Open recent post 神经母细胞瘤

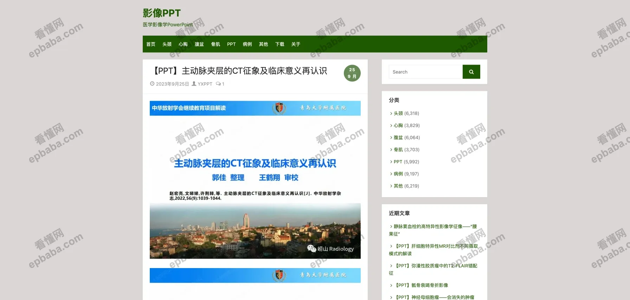click(x=434, y=297)
